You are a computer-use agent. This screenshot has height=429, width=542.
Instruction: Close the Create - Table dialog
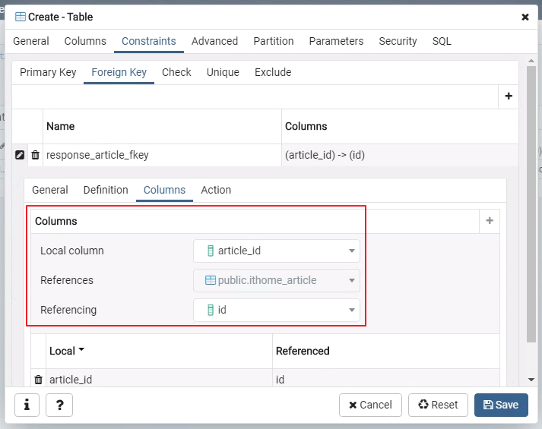[x=525, y=17]
